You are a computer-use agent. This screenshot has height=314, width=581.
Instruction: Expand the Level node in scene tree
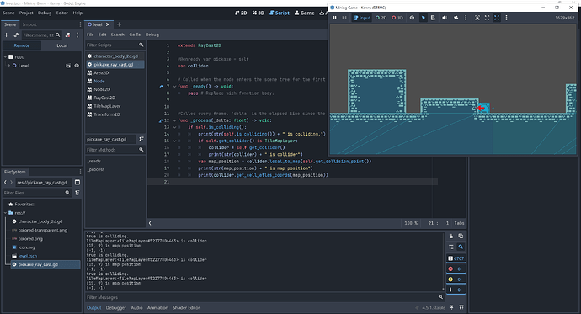point(9,66)
